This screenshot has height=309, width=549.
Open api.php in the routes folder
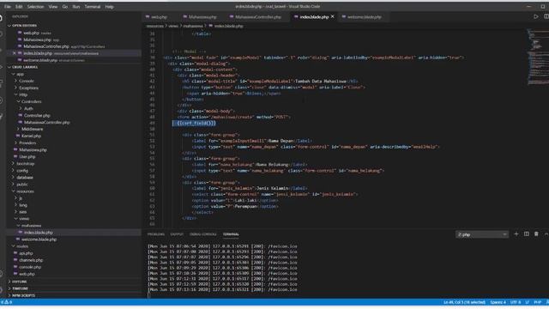[26, 253]
